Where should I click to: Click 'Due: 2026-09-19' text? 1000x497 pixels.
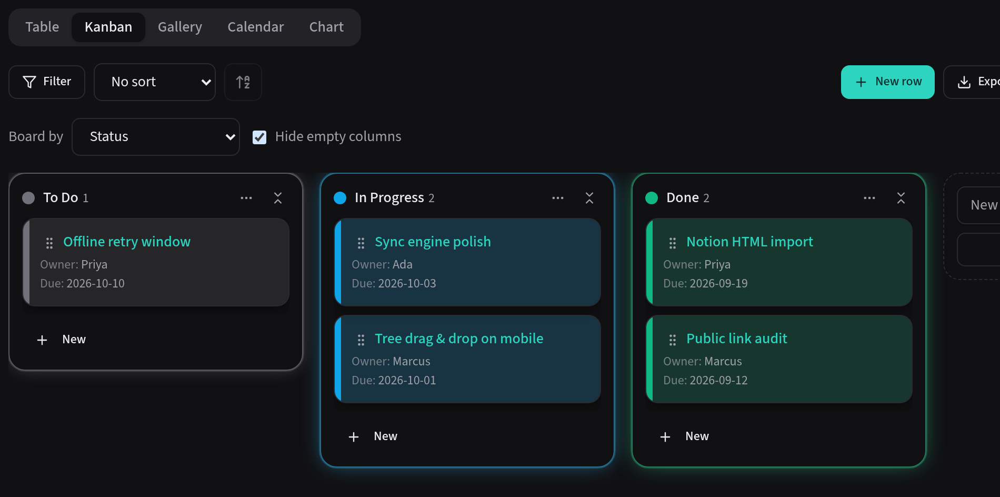705,283
